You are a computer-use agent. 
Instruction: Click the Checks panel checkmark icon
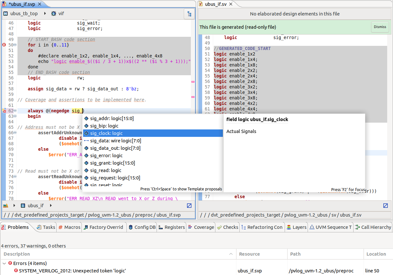coord(219,227)
